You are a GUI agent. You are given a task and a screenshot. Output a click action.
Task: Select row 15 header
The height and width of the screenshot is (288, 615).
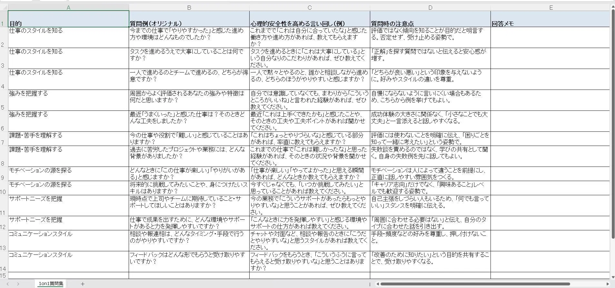(4, 275)
